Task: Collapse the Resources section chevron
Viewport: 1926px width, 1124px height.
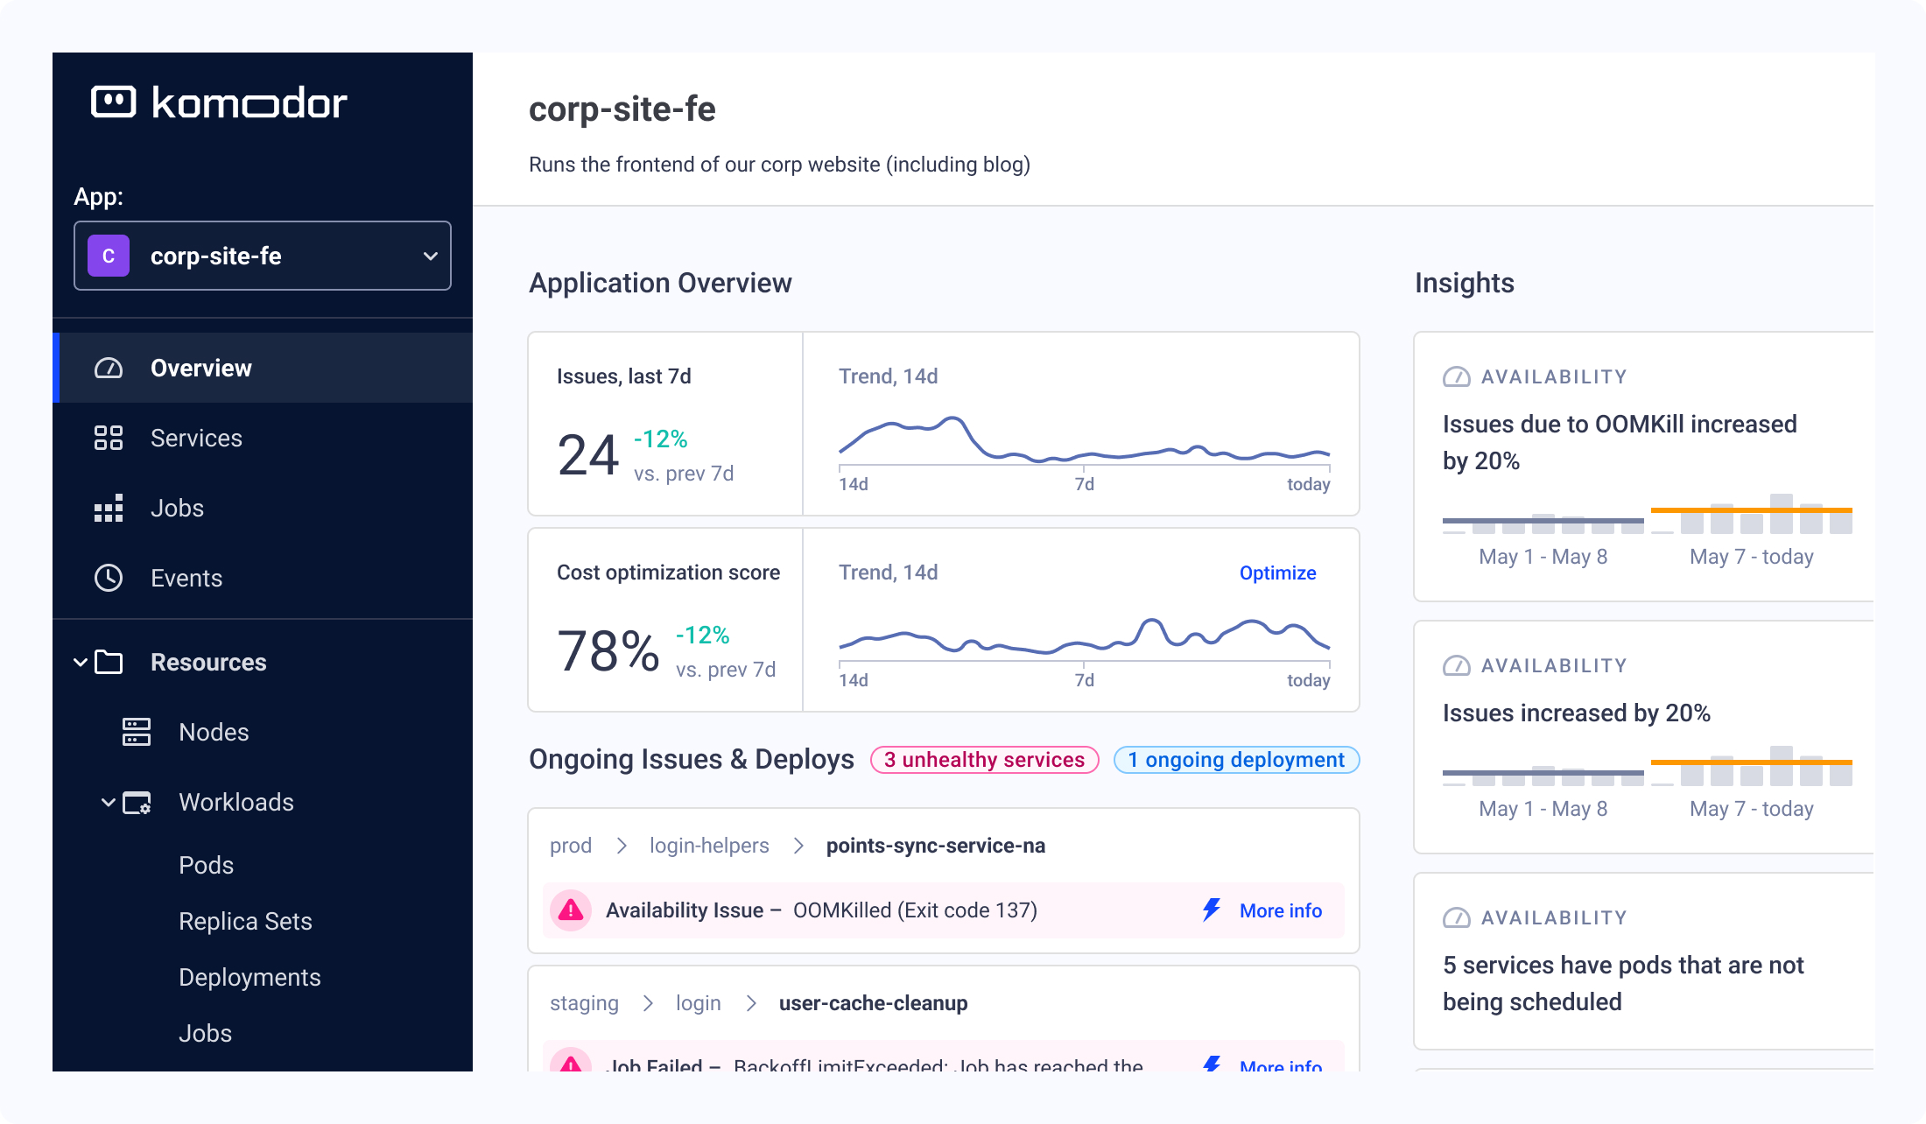Action: click(x=81, y=663)
